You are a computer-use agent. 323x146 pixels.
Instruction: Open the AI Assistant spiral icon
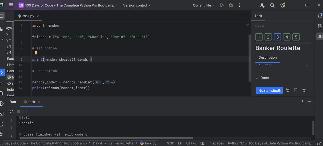click(320, 26)
